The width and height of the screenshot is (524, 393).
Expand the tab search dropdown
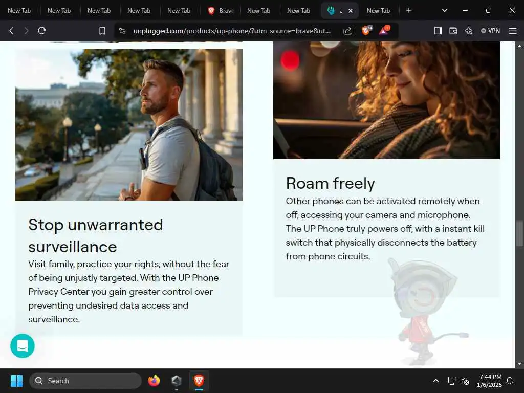point(445,10)
